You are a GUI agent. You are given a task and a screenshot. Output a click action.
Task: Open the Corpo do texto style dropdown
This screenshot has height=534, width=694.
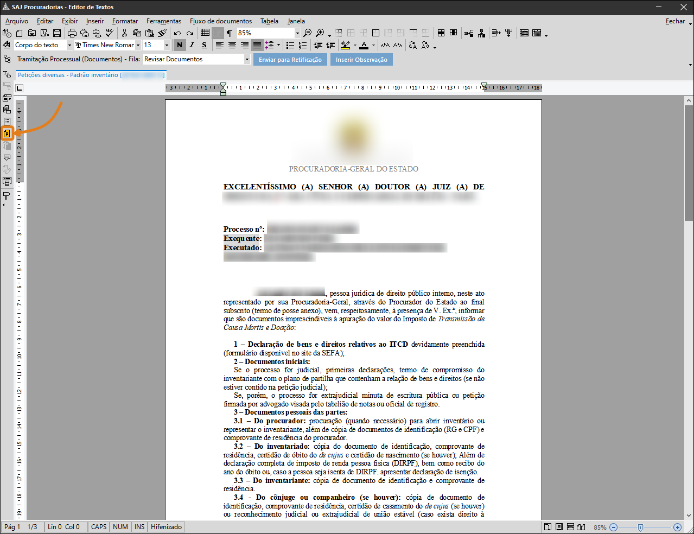point(69,45)
